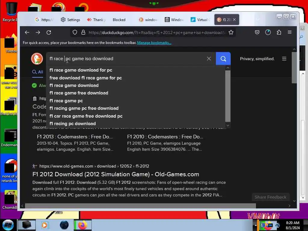Switch to the Thank y tab
308x231 pixels.
click(97, 20)
